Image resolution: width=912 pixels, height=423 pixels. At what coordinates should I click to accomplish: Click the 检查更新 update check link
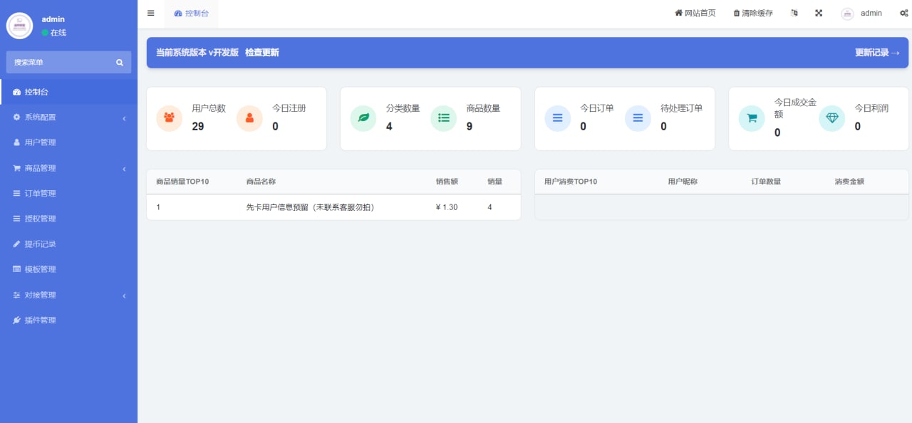click(x=261, y=52)
